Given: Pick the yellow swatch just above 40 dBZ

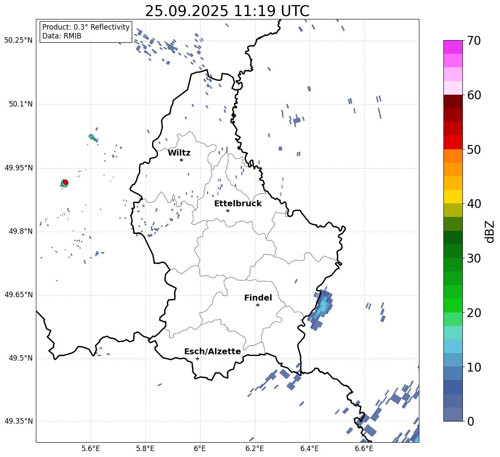Looking at the screenshot, I should click(453, 197).
